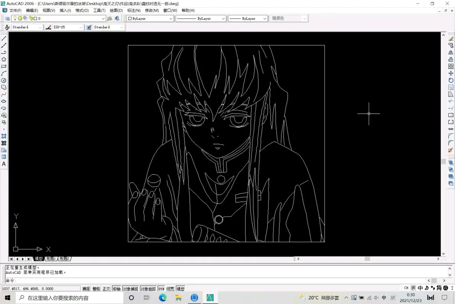
Task: Select the Polygon draw tool
Action: [x=4, y=59]
